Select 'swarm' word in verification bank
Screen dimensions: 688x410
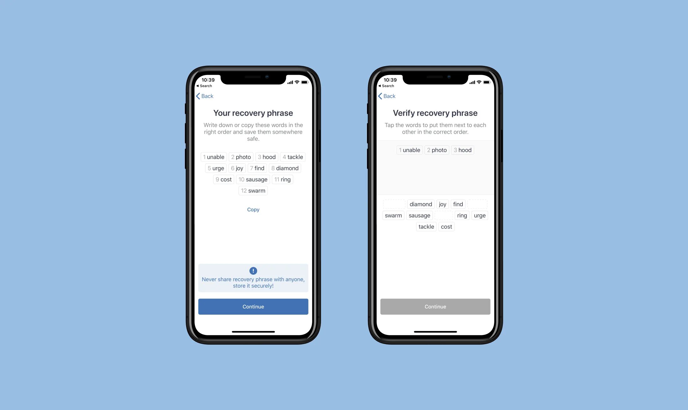[393, 215]
